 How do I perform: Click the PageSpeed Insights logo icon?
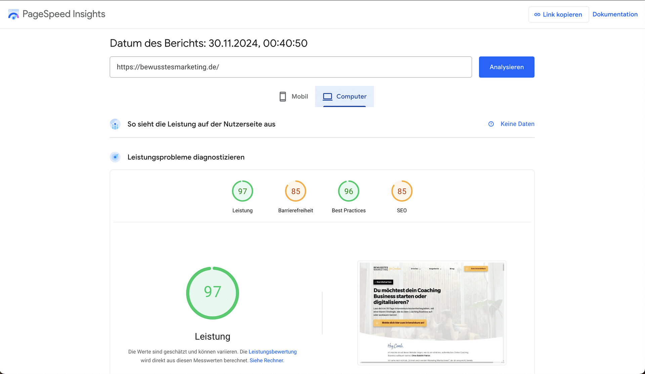pos(13,14)
